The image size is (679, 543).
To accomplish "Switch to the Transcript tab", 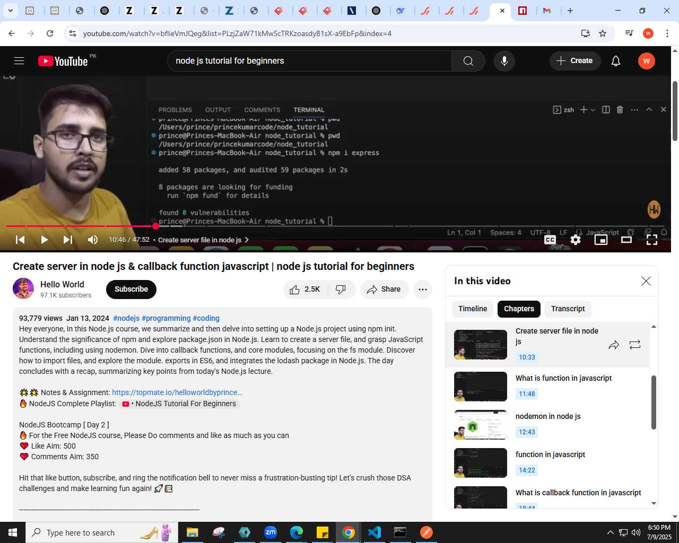I will pyautogui.click(x=568, y=309).
